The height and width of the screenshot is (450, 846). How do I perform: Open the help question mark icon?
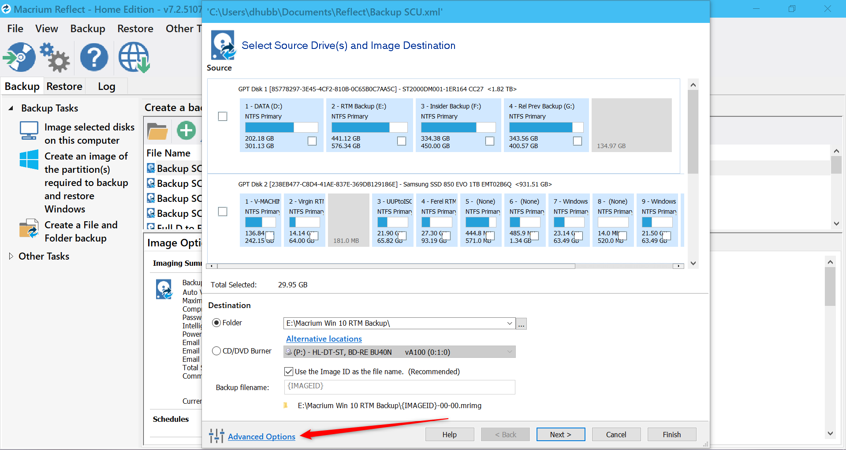click(94, 57)
